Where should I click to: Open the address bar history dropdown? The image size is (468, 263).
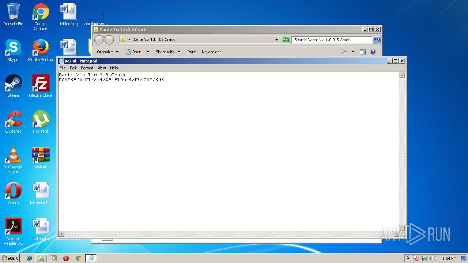276,40
